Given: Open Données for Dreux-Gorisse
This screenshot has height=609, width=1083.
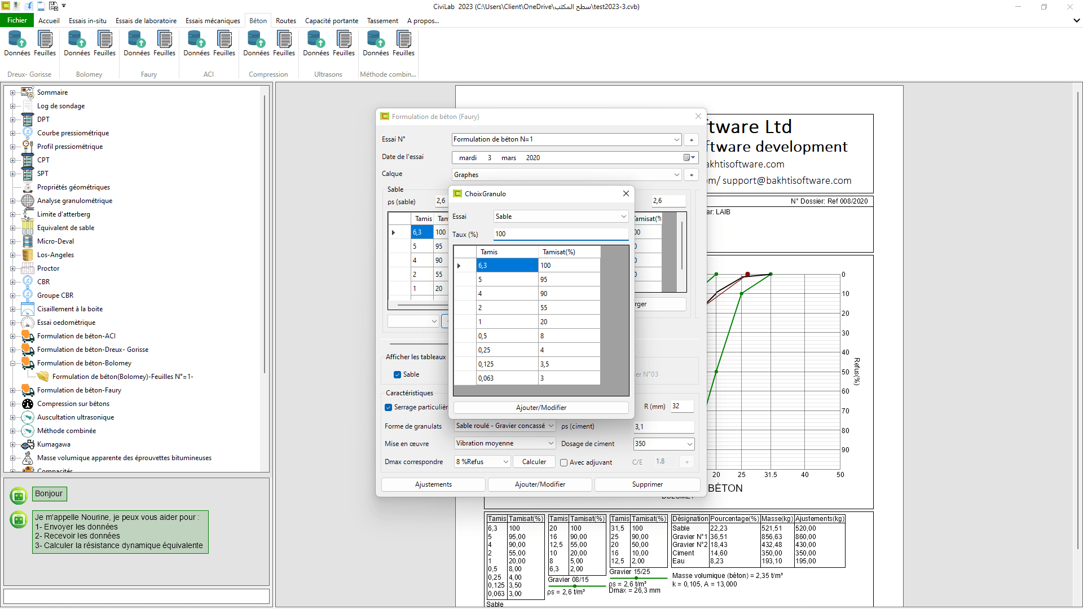Looking at the screenshot, I should [x=17, y=43].
